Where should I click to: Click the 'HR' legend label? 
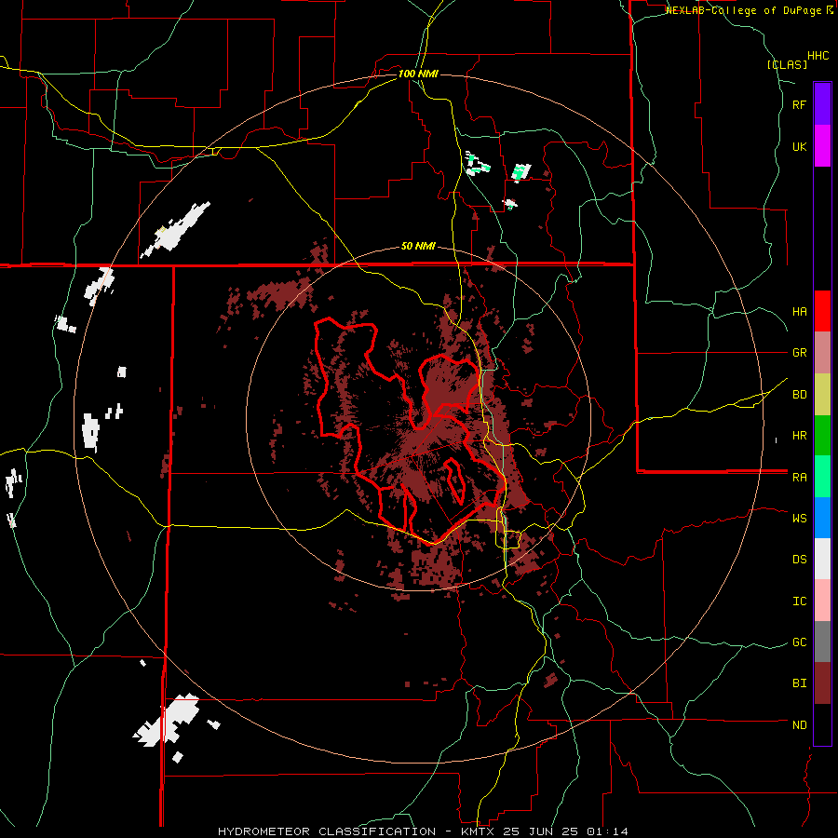tap(799, 436)
